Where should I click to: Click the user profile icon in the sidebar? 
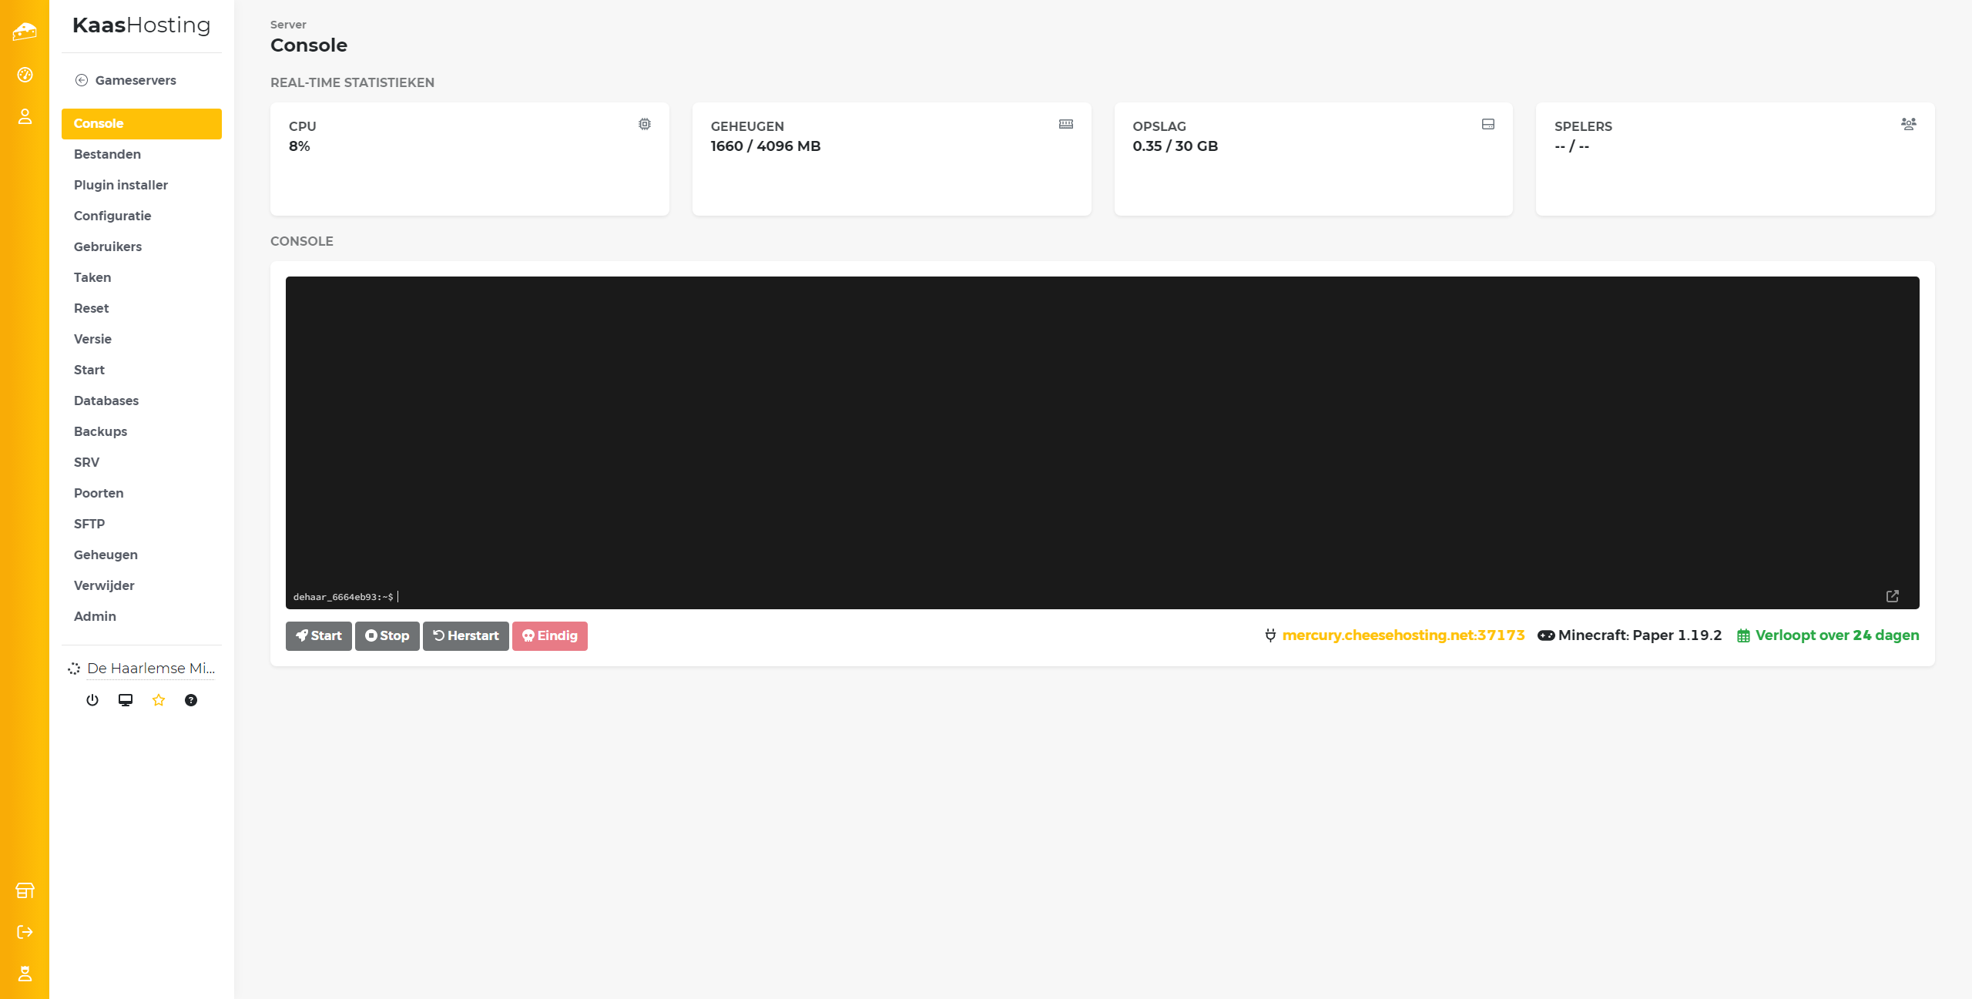25,116
